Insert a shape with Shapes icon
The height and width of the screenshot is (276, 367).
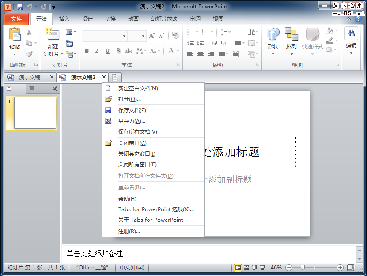[273, 34]
